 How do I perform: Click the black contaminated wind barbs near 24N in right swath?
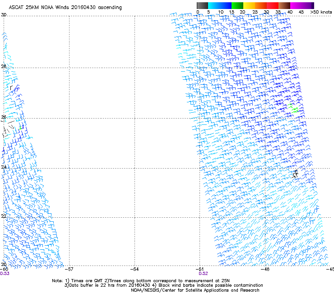pos(295,174)
